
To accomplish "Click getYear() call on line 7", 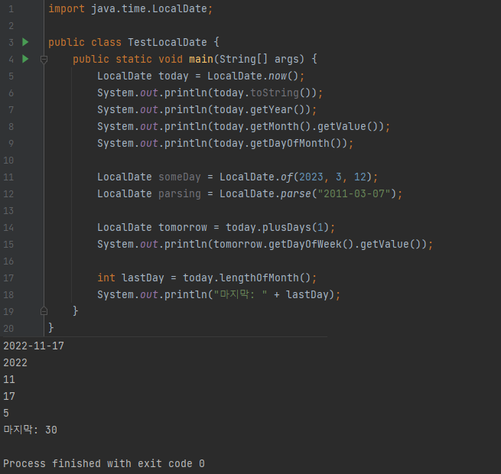I will (278, 110).
